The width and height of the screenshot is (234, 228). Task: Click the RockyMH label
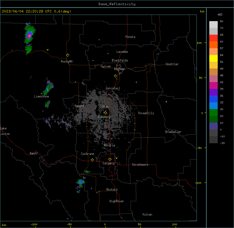[x=67, y=61]
